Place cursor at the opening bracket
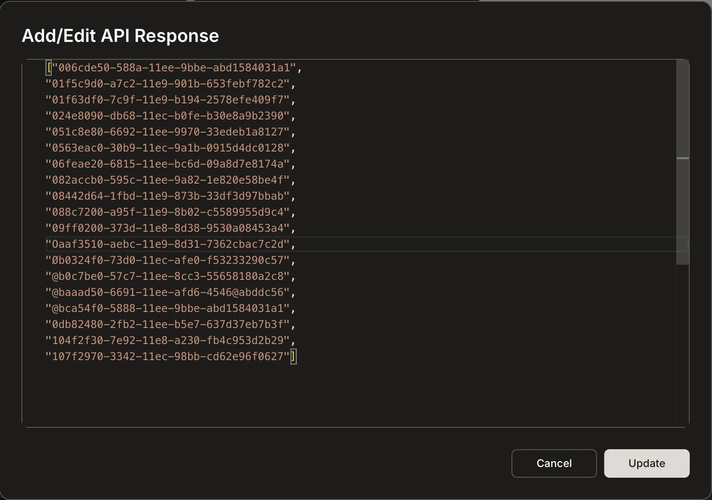The image size is (712, 500). (x=49, y=68)
